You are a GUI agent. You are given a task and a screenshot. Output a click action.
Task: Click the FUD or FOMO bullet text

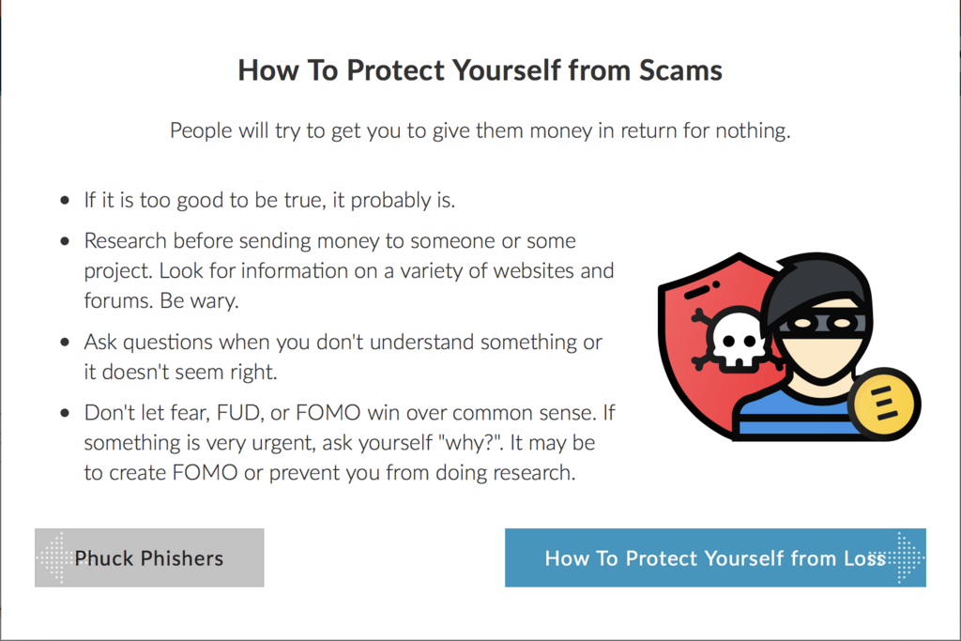tap(349, 442)
